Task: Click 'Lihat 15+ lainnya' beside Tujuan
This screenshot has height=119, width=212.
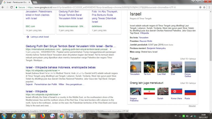Action: tap(188, 59)
